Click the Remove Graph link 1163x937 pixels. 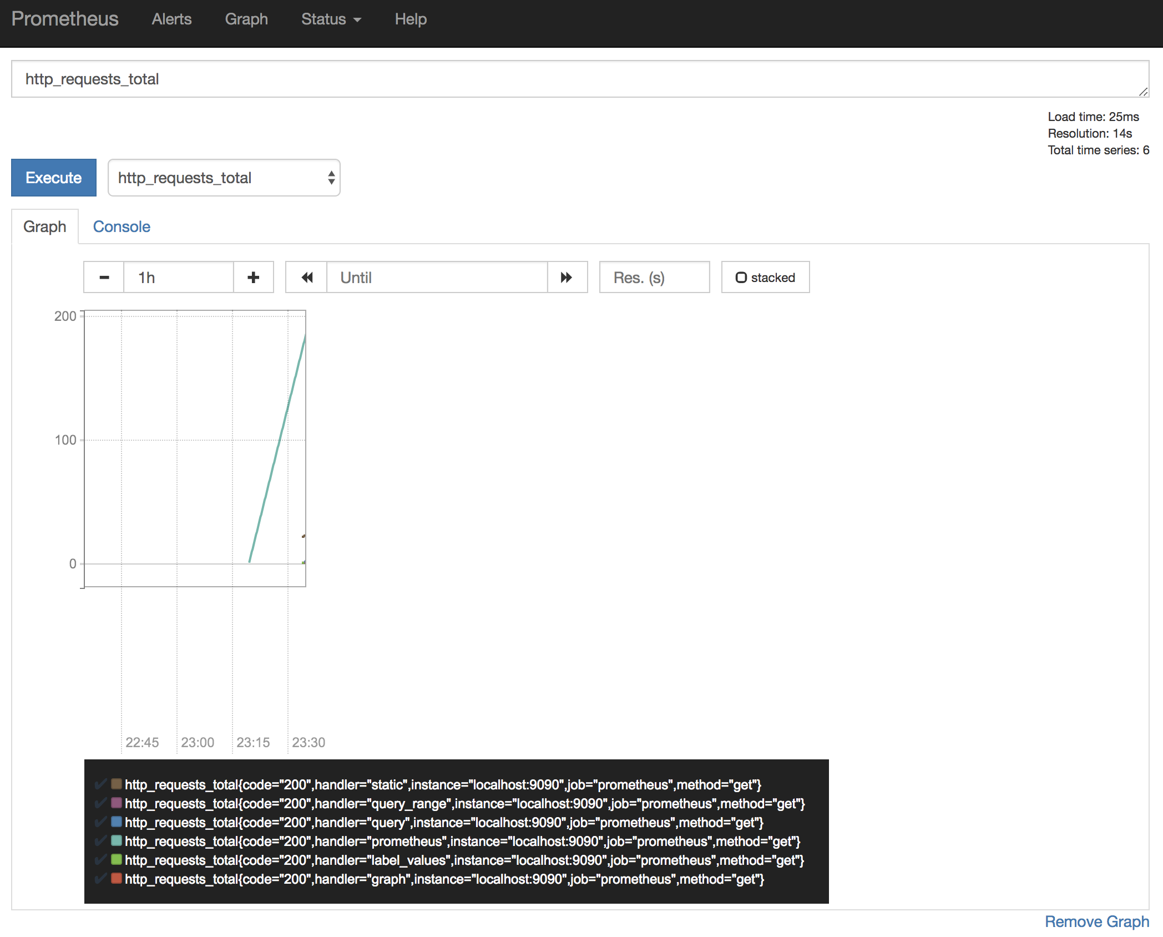coord(1096,921)
